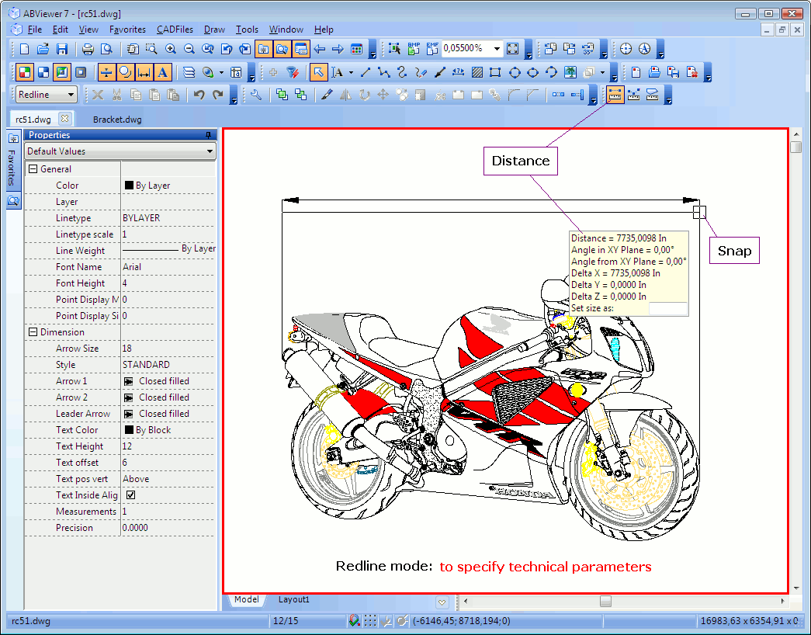Collapse the Dimension properties section
Viewport: 811px width, 635px height.
[33, 331]
